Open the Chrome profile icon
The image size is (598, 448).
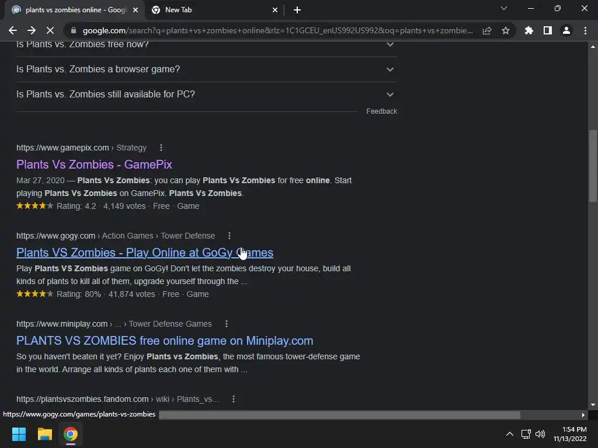click(566, 30)
